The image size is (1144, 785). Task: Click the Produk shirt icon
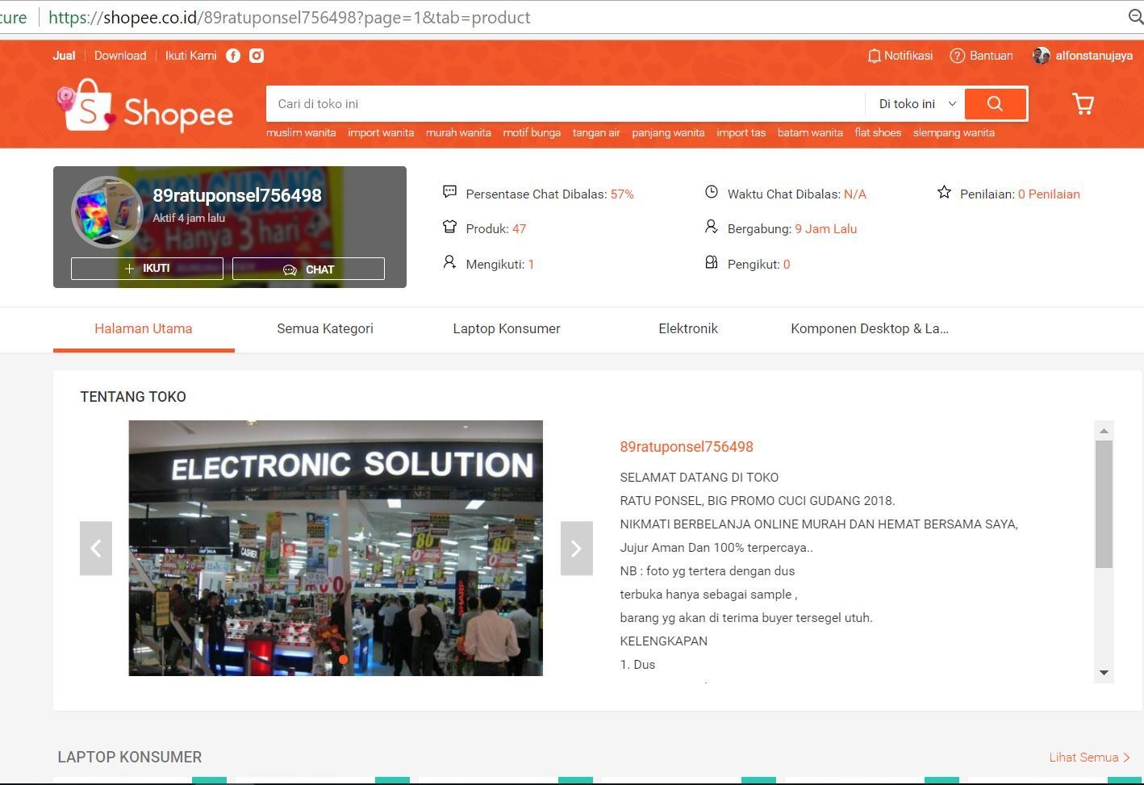pyautogui.click(x=449, y=227)
